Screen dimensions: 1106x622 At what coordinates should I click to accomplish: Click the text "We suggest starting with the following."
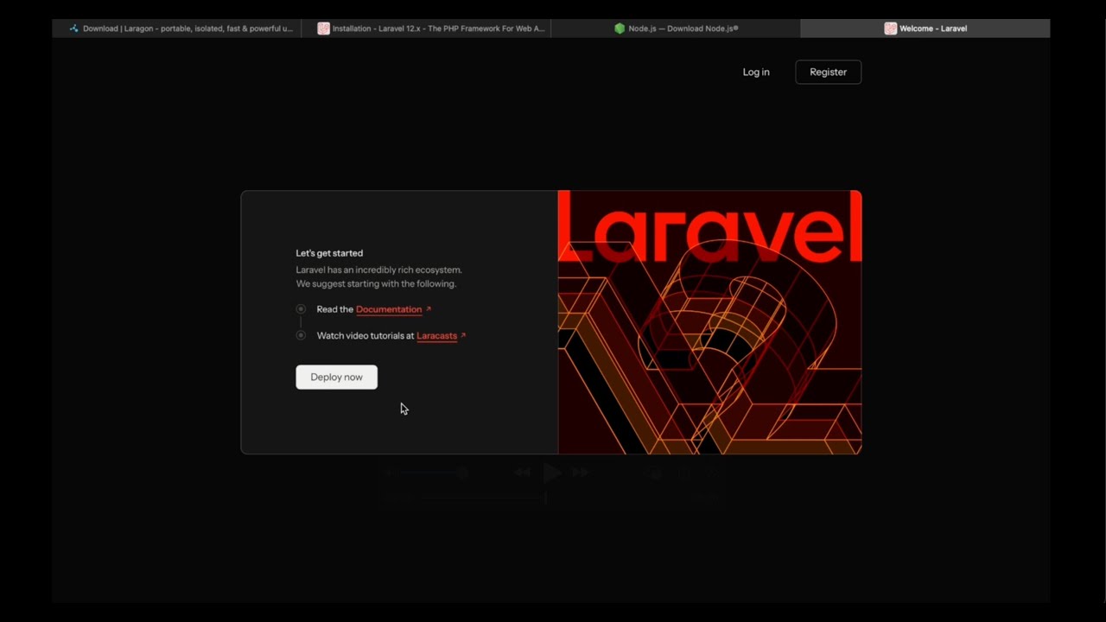tap(376, 283)
